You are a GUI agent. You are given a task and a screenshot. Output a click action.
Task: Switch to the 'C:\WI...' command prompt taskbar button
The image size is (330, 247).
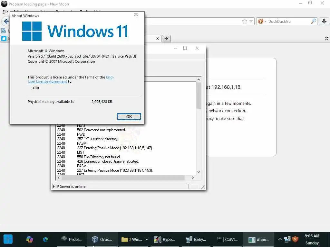[227, 239]
